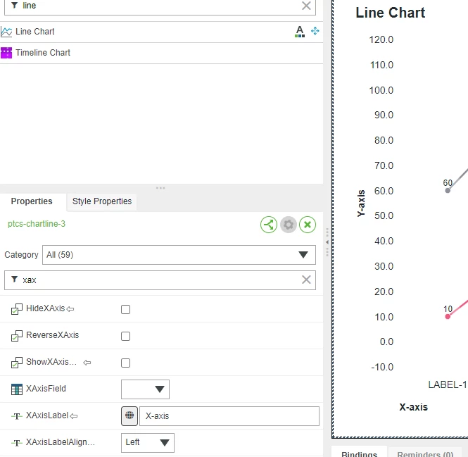Click the gray gear settings icon
Image resolution: width=468 pixels, height=457 pixels.
(289, 225)
